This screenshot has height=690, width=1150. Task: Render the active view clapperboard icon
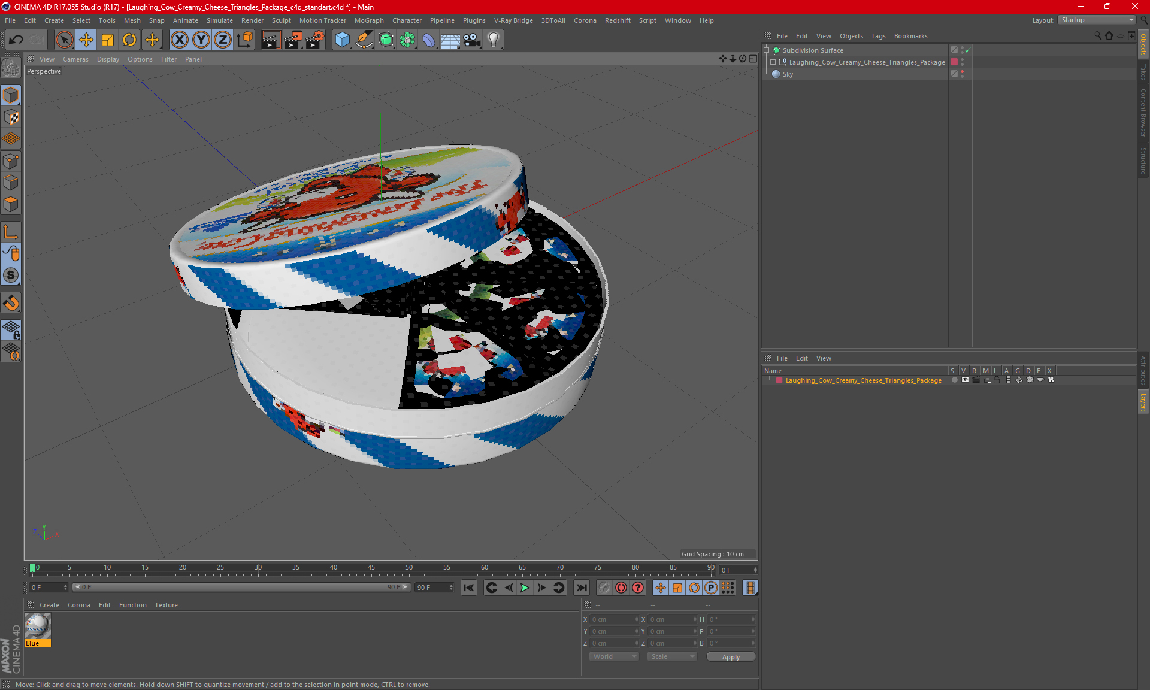271,40
